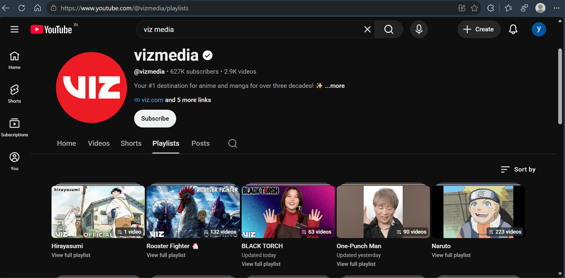Viewport: 565px width, 278px height.
Task: Open the browser rewards icon
Action: [524, 8]
